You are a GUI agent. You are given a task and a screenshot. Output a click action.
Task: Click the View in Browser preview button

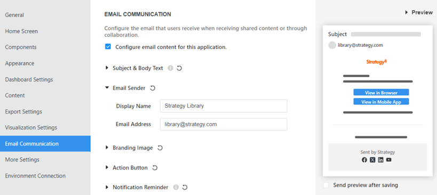pos(381,93)
